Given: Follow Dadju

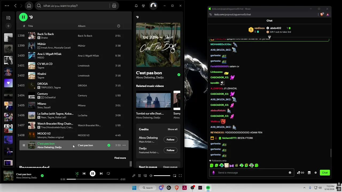Looking at the screenshot, I should 170,150.
